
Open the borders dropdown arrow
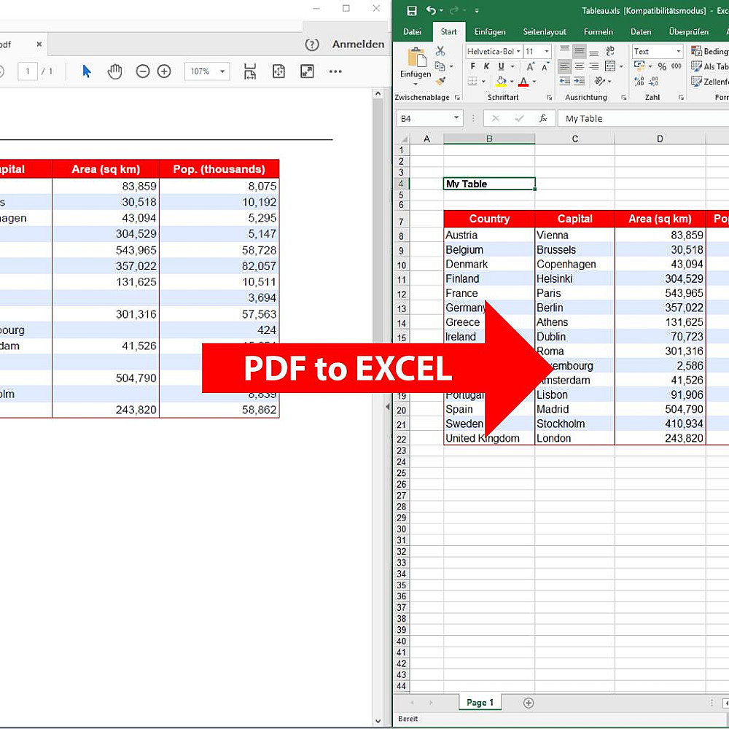(x=484, y=82)
